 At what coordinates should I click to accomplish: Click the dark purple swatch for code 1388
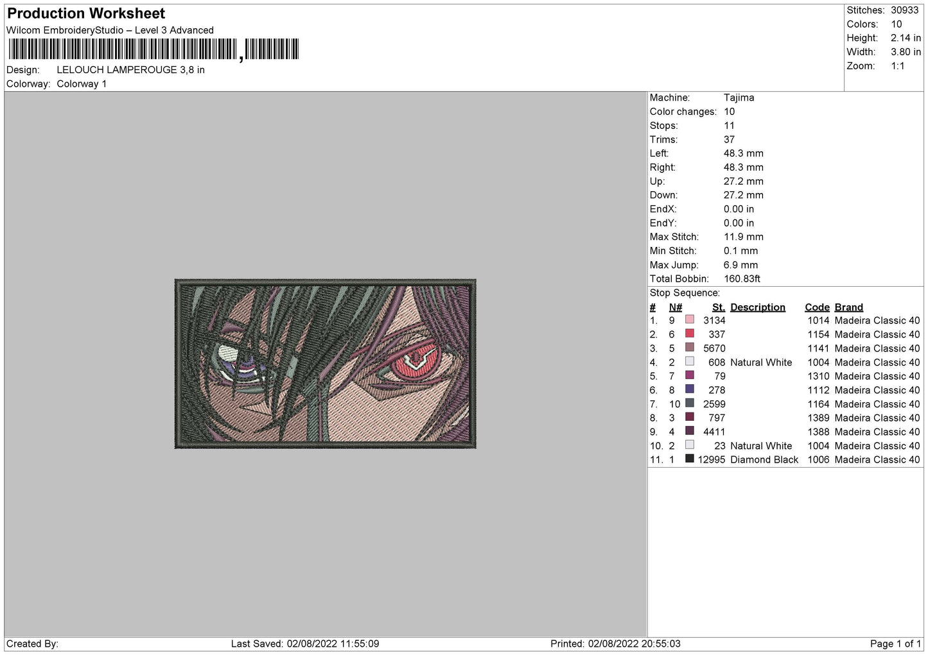689,431
